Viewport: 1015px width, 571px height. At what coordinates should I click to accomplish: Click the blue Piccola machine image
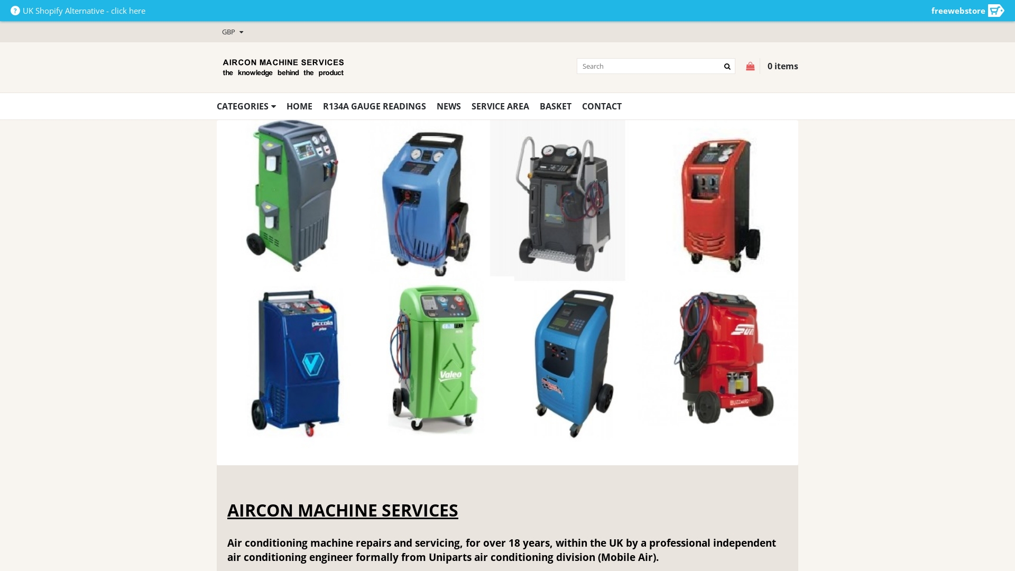pos(296,362)
